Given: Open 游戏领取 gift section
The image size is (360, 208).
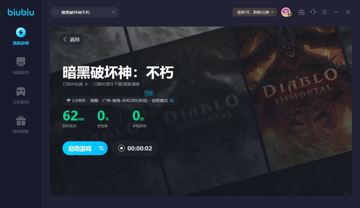Looking at the screenshot, I should pyautogui.click(x=21, y=125).
